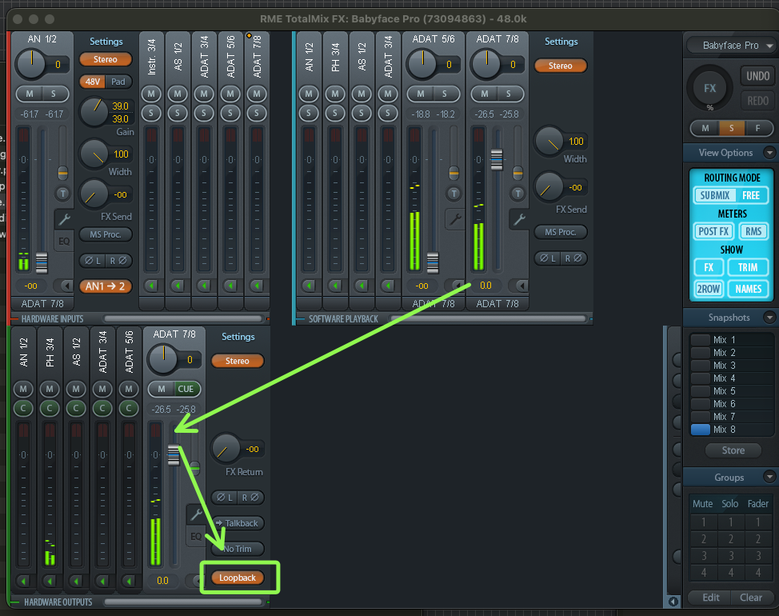Click the Gain knob on AN 1/2 input
Viewport: 779px width, 616px height.
tap(94, 112)
